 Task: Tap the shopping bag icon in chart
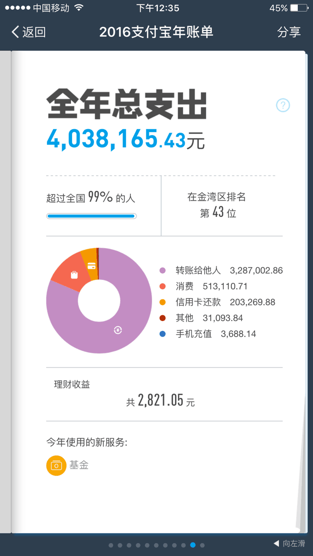(x=74, y=275)
